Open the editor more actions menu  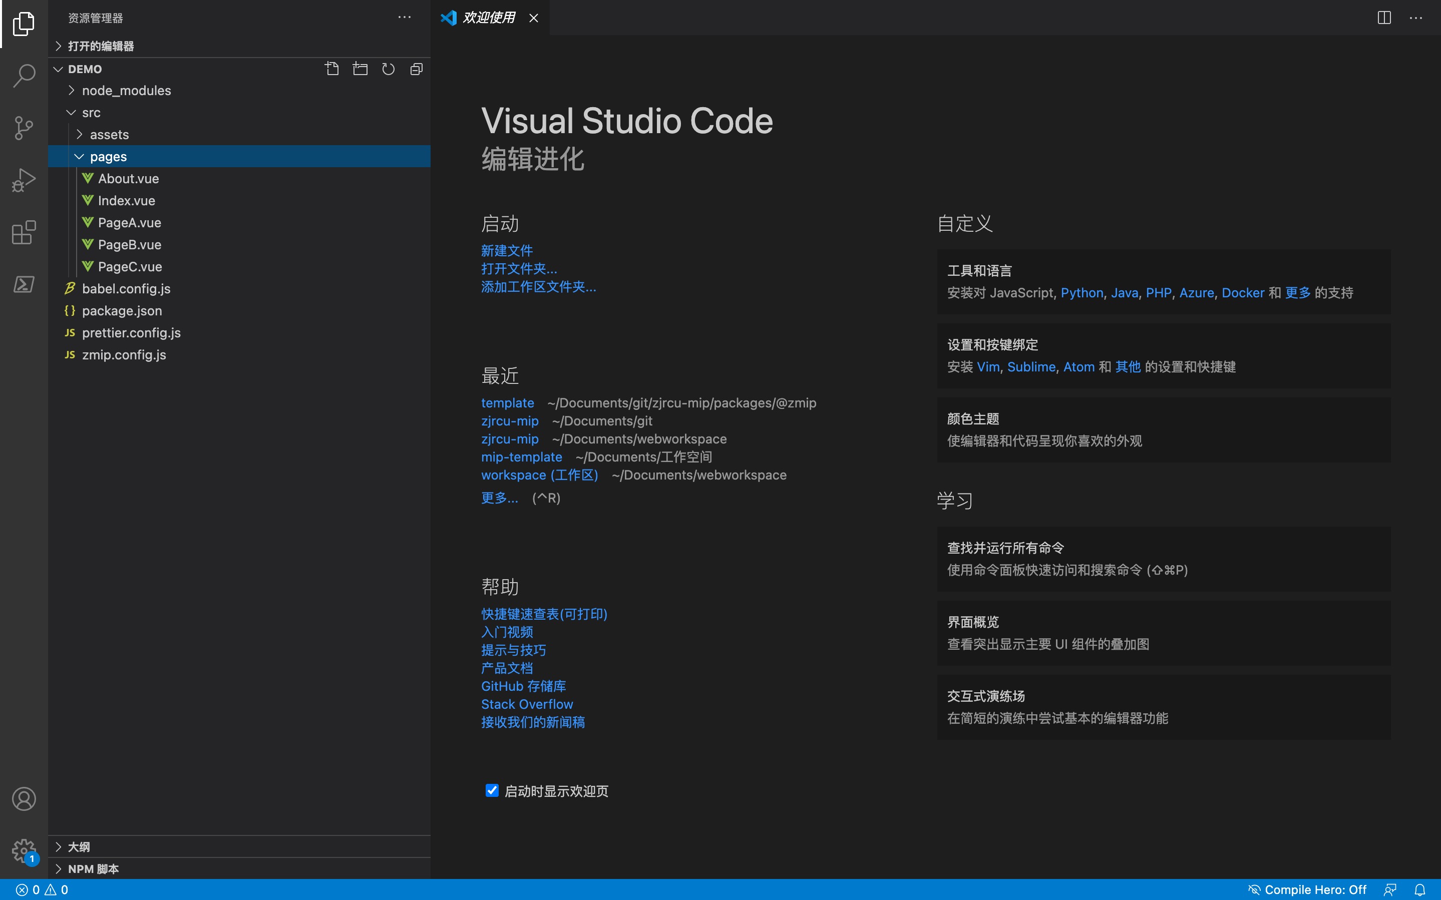click(1416, 18)
